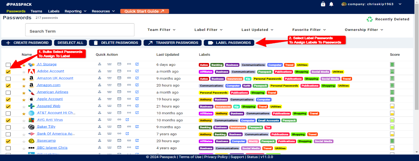Launch website icon for BBC Iplayer Chris
419x161 pixels.
coord(137,148)
